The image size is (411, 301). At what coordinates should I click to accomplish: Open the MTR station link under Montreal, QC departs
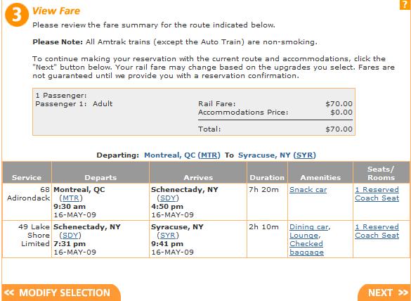71,198
